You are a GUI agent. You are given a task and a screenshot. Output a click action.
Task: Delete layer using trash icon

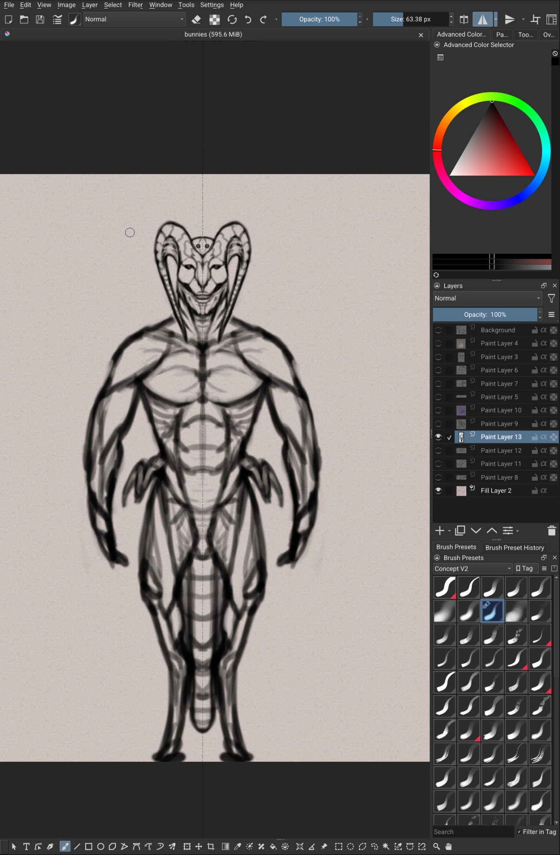(x=551, y=531)
